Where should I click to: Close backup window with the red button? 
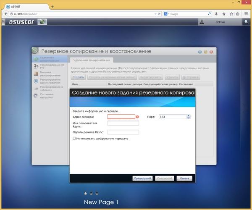(x=211, y=52)
